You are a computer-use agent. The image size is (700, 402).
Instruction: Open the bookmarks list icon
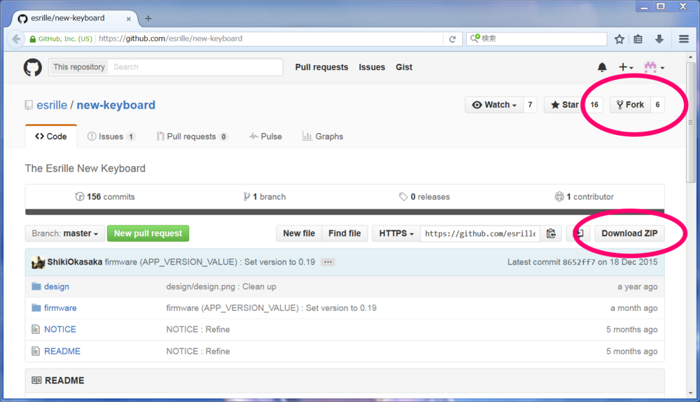[638, 39]
